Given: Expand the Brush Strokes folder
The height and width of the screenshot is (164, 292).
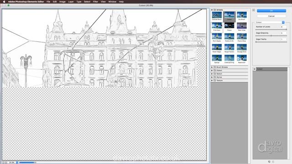Looking at the screenshot, I should pos(212,67).
